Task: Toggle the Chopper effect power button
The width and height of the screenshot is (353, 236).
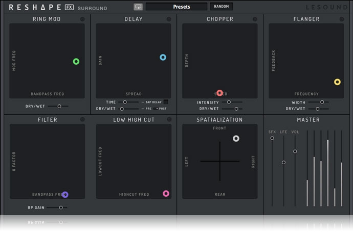Action: click(255, 19)
